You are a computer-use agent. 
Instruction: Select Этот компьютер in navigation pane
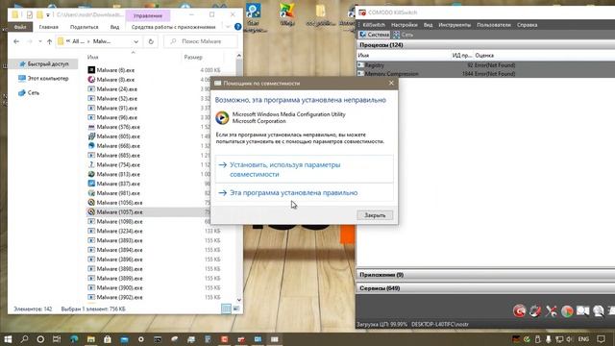(x=43, y=79)
